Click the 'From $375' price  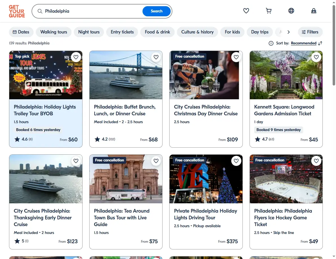(x=228, y=242)
